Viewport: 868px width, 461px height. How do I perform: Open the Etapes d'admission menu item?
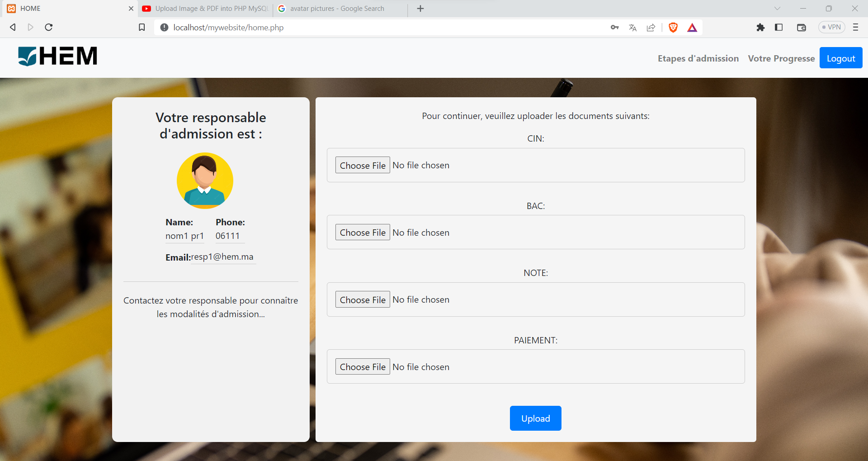click(698, 58)
